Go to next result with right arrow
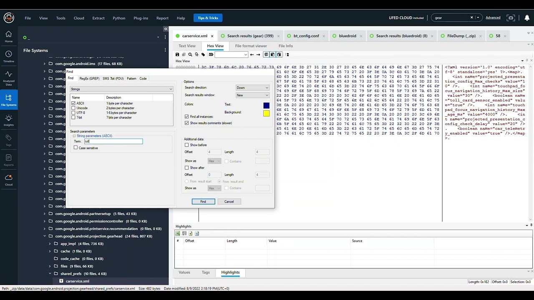The height and width of the screenshot is (300, 534). 258,55
